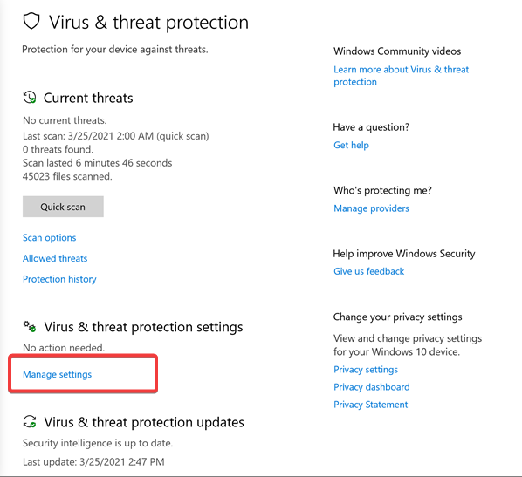
Task: Click the Virus & threat protection page title
Action: (148, 23)
